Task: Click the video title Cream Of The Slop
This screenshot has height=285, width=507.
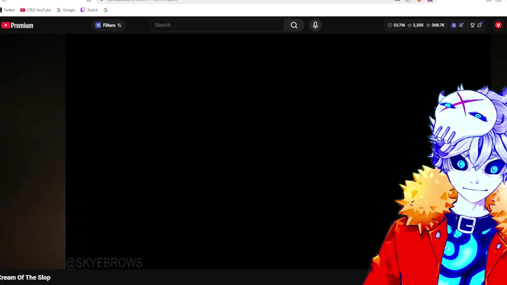Action: tap(25, 277)
